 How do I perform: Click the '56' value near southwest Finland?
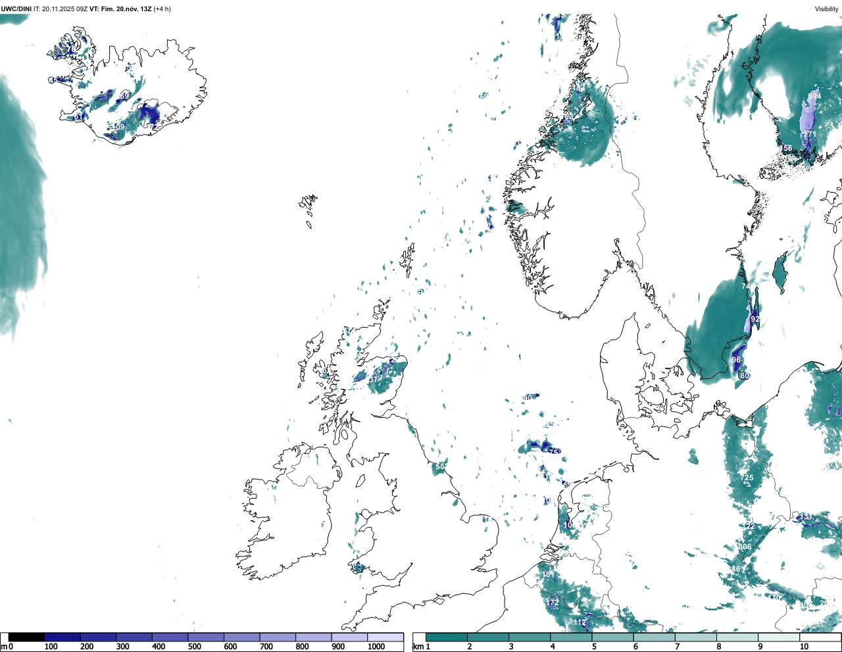point(787,148)
